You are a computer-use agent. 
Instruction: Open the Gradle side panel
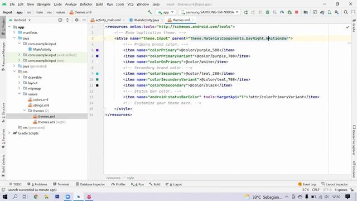coord(354,26)
